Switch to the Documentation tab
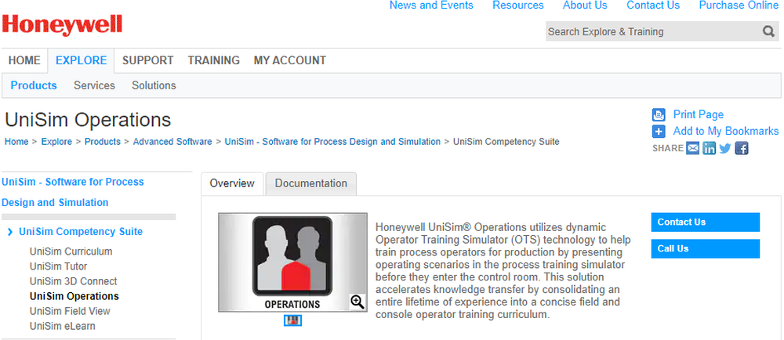The width and height of the screenshot is (784, 340). [311, 183]
